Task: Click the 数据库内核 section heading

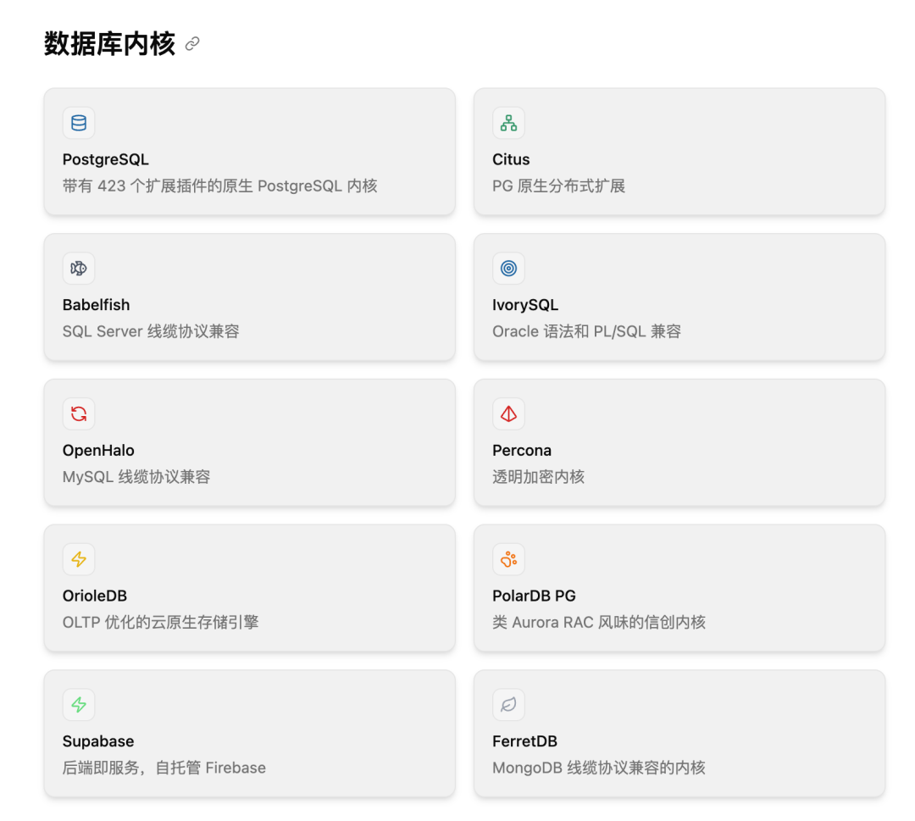Action: tap(109, 44)
